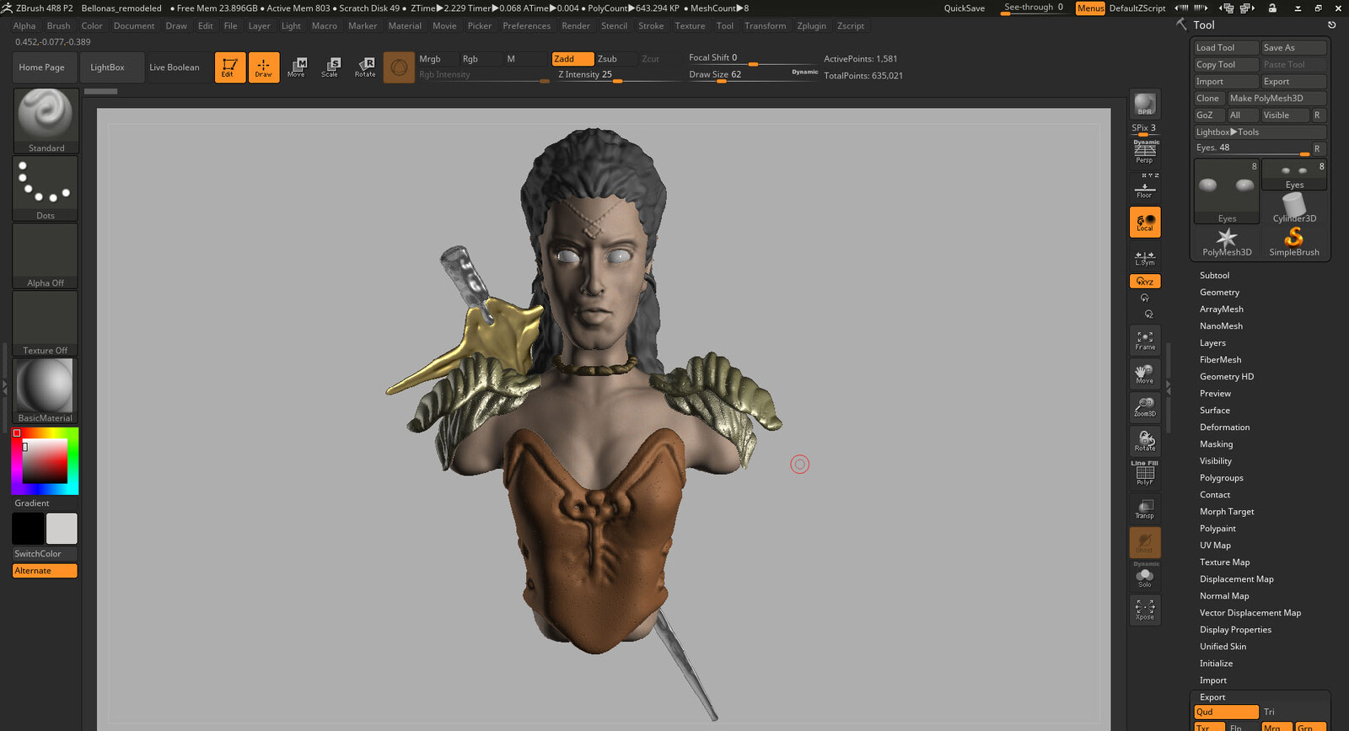Toggle Persp perspective view icon
1349x731 pixels.
[1145, 153]
